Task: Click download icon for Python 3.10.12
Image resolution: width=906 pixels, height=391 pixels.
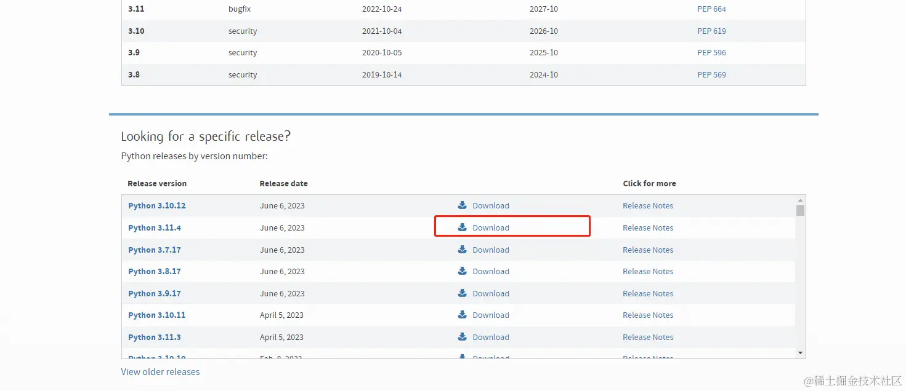Action: (463, 205)
